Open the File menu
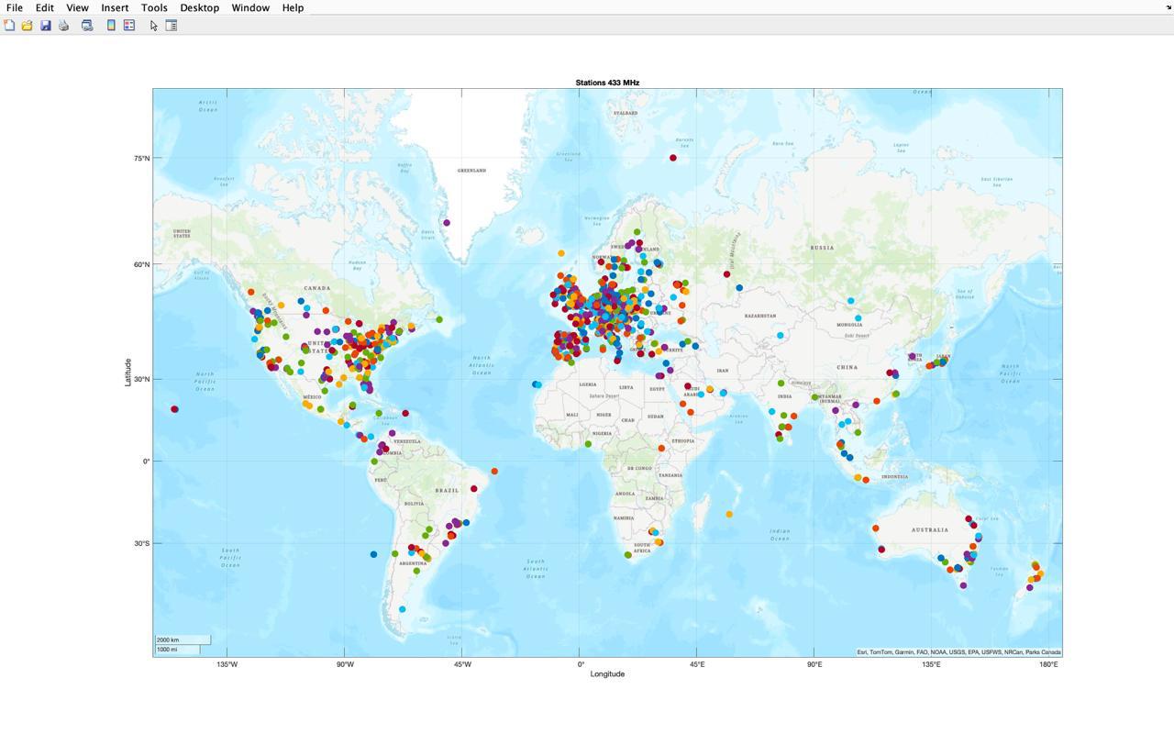This screenshot has height=734, width=1174. pyautogui.click(x=15, y=7)
